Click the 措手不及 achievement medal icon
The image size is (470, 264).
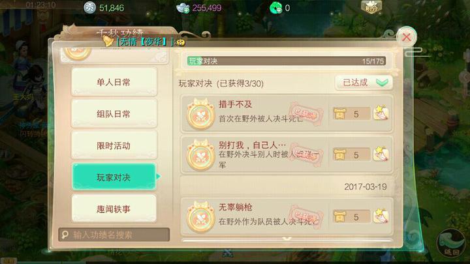pyautogui.click(x=200, y=114)
